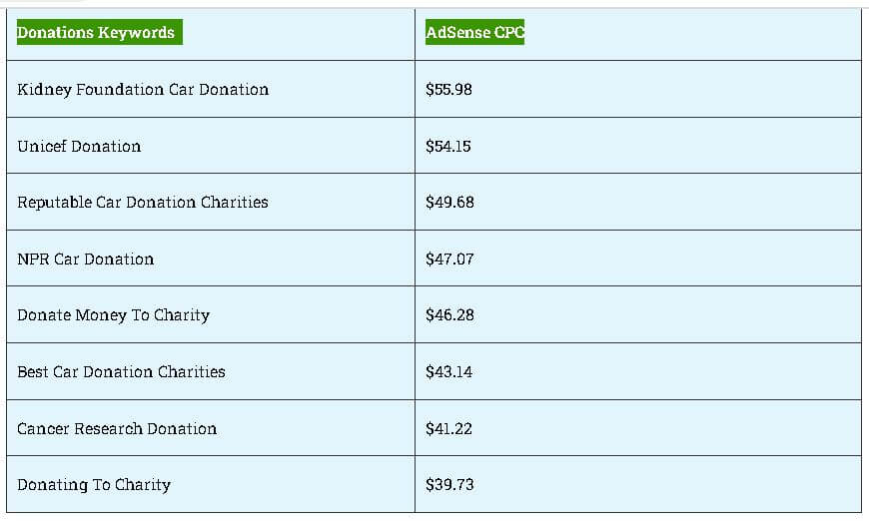Click the $54.15 CPC value

(x=448, y=147)
